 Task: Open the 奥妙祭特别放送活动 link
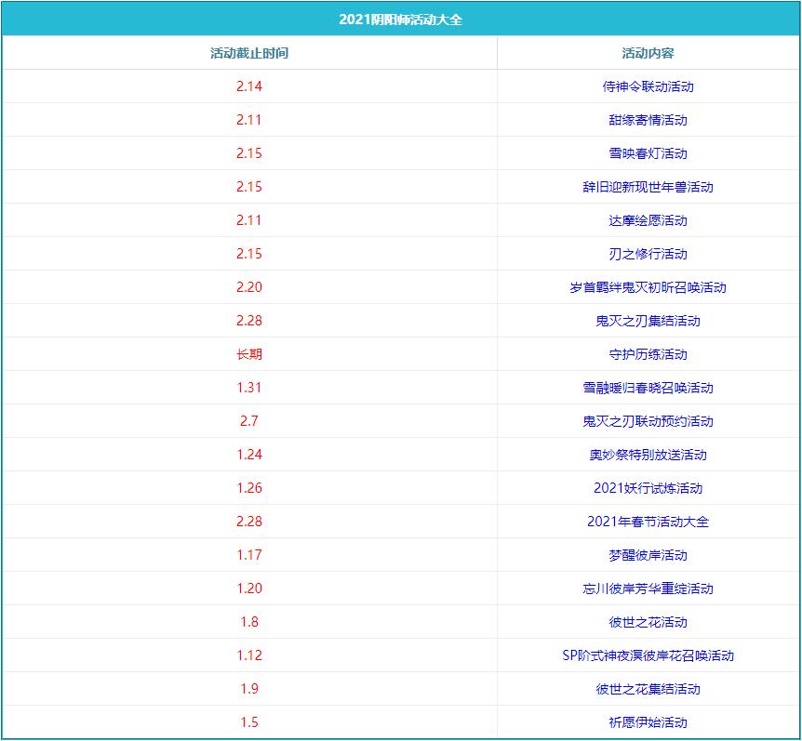[x=648, y=455]
